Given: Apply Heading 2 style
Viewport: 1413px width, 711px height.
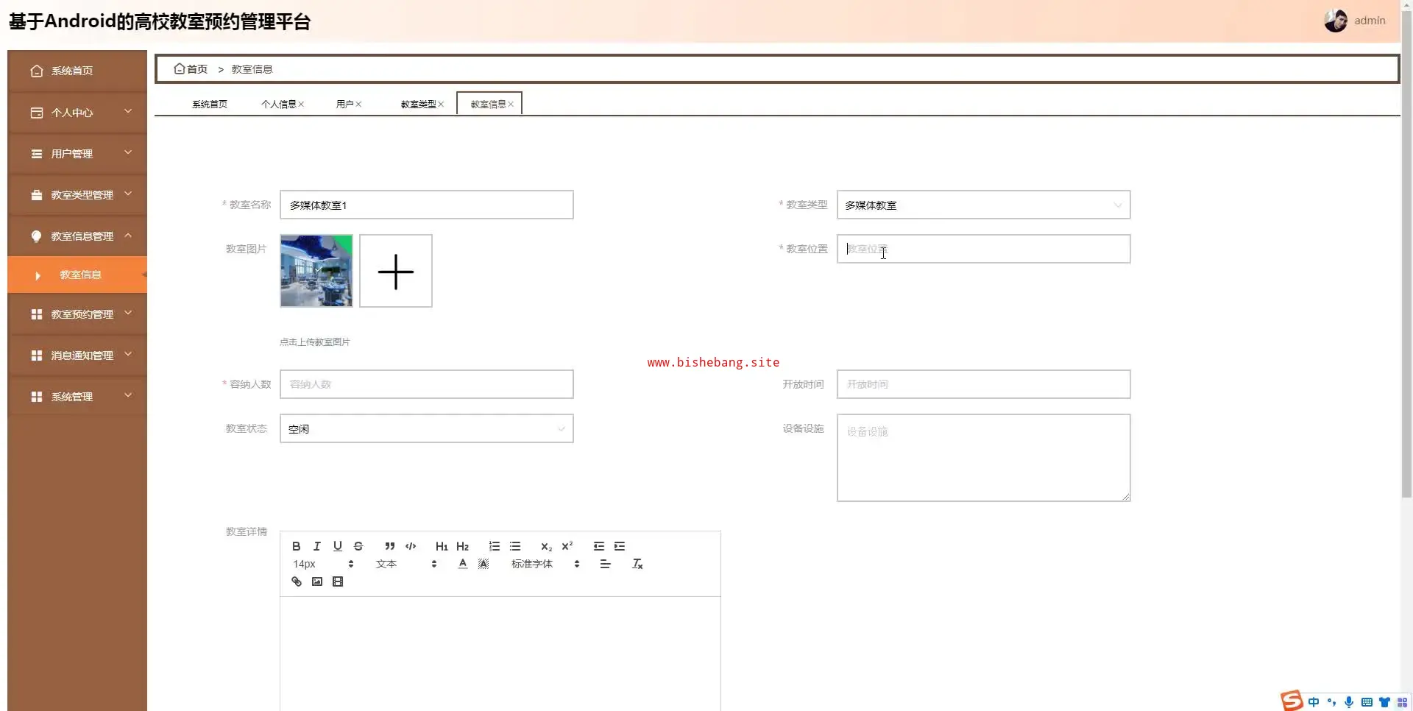Looking at the screenshot, I should (462, 546).
